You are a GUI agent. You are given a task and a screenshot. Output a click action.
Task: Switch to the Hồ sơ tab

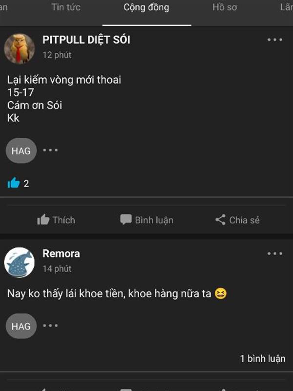[x=225, y=7]
